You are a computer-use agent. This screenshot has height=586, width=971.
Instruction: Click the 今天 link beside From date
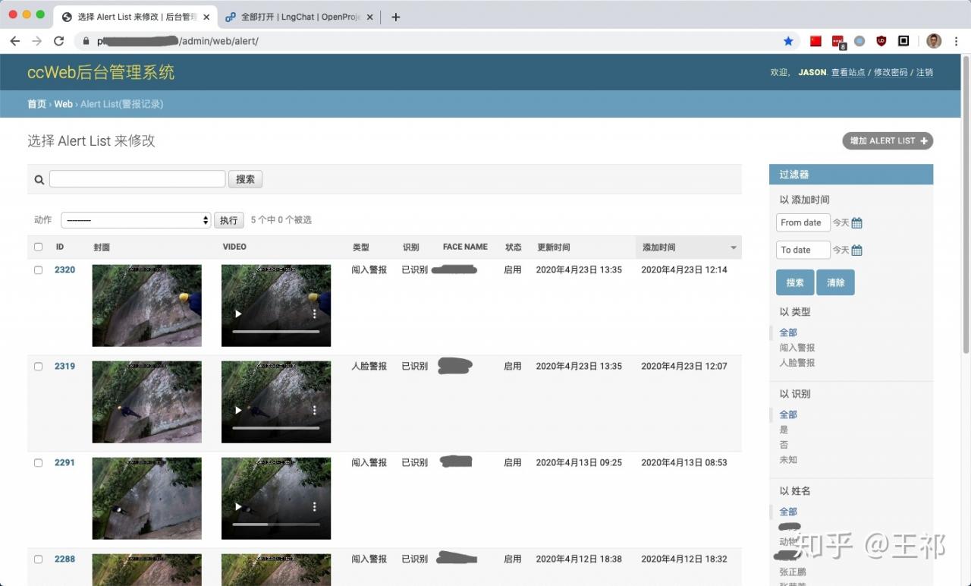[x=841, y=223]
